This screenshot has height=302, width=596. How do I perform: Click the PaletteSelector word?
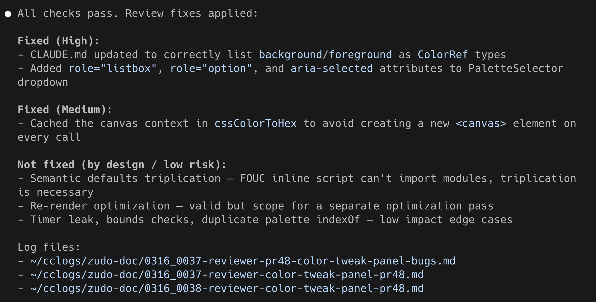coord(516,68)
